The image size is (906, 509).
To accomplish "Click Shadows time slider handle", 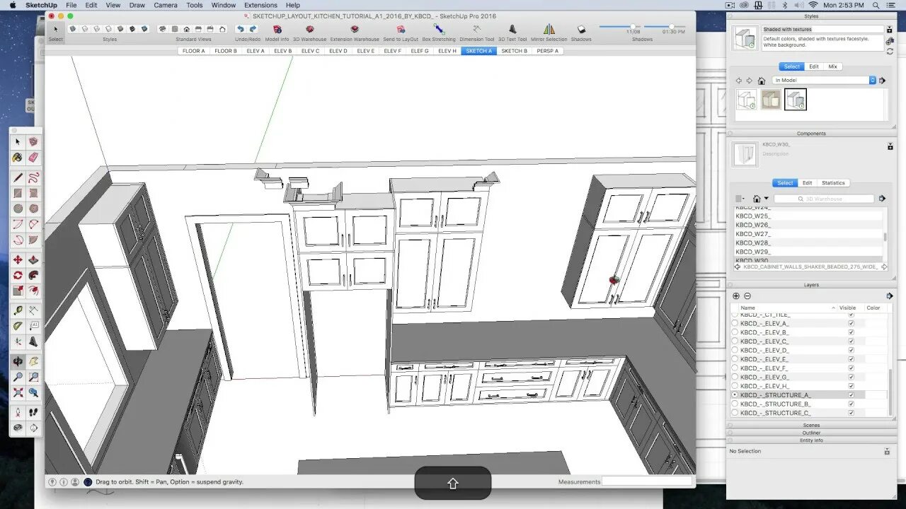I will 671,27.
